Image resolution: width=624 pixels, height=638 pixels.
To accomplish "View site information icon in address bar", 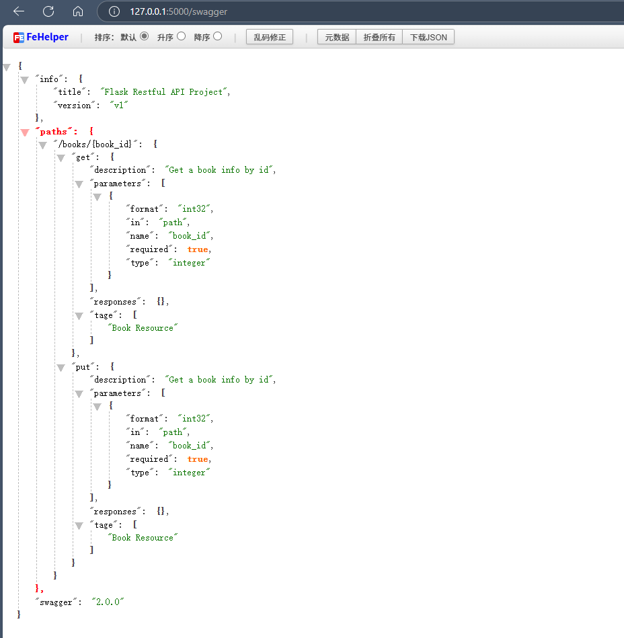I will pos(114,12).
